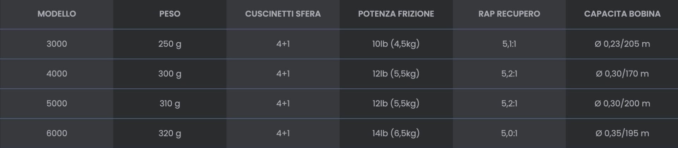Select the Ø 0,35/195 m capacity cell

point(622,133)
